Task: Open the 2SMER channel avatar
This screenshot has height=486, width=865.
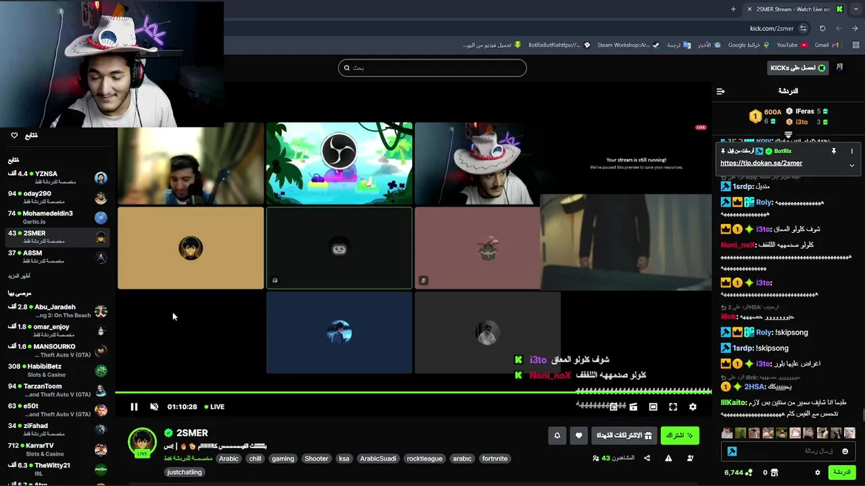Action: tap(142, 442)
